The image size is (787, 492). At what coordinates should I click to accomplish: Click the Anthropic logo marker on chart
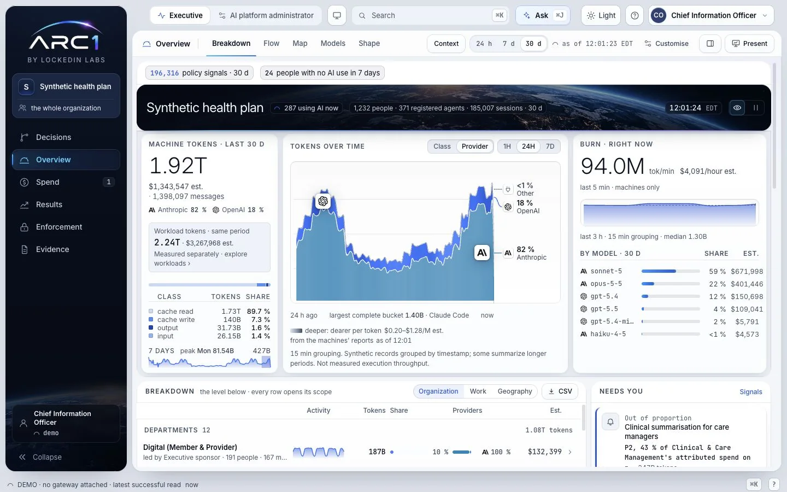[481, 253]
